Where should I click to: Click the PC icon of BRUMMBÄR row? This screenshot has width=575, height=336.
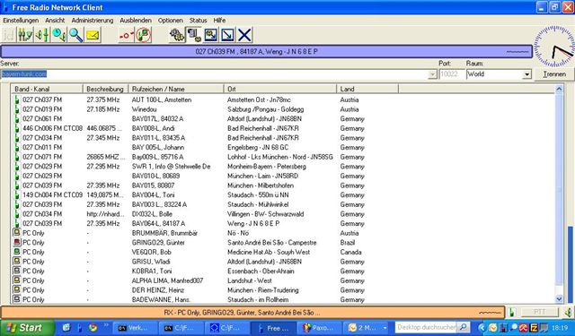[17, 233]
